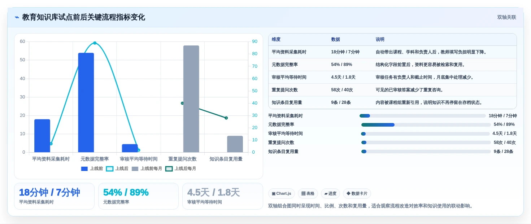Select the 重复提问次数 table row name
The height and width of the screenshot is (224, 531).
[x=285, y=90]
